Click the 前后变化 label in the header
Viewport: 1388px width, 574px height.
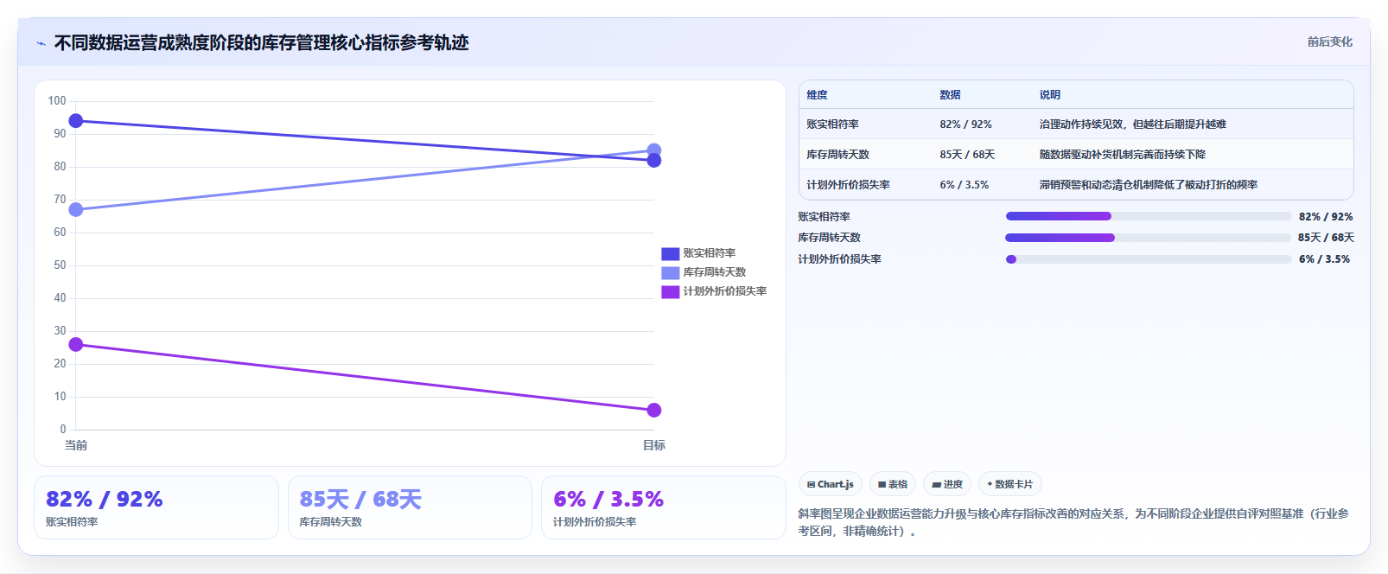[1329, 41]
